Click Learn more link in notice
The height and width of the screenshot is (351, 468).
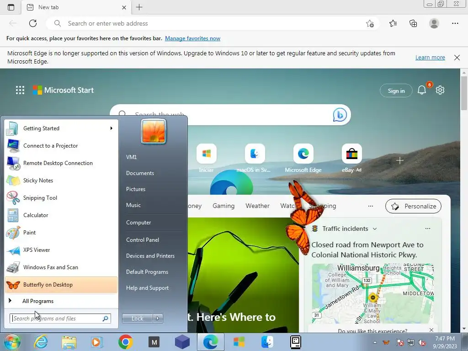click(430, 57)
